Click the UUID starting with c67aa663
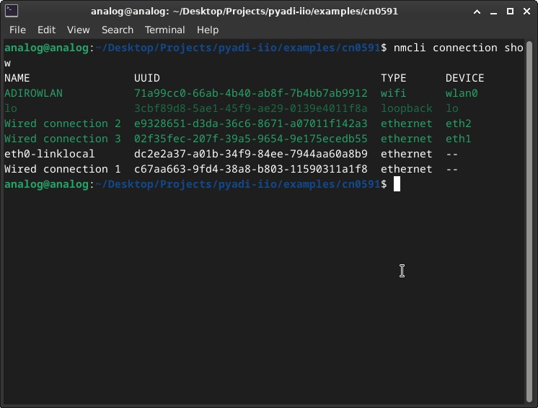The width and height of the screenshot is (538, 408). click(x=251, y=169)
